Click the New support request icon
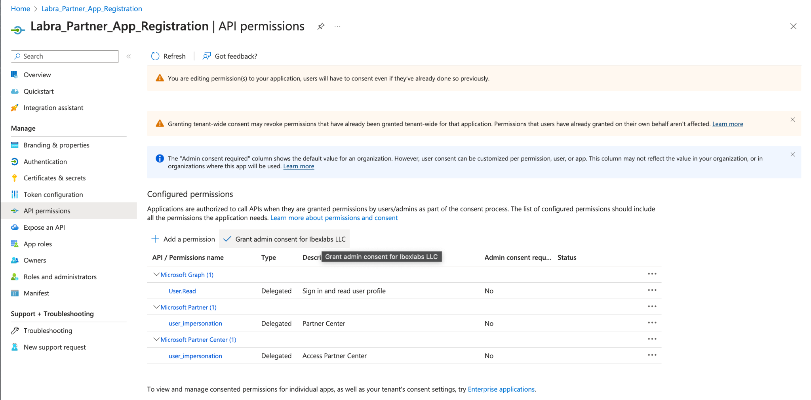The image size is (811, 400). 15,347
